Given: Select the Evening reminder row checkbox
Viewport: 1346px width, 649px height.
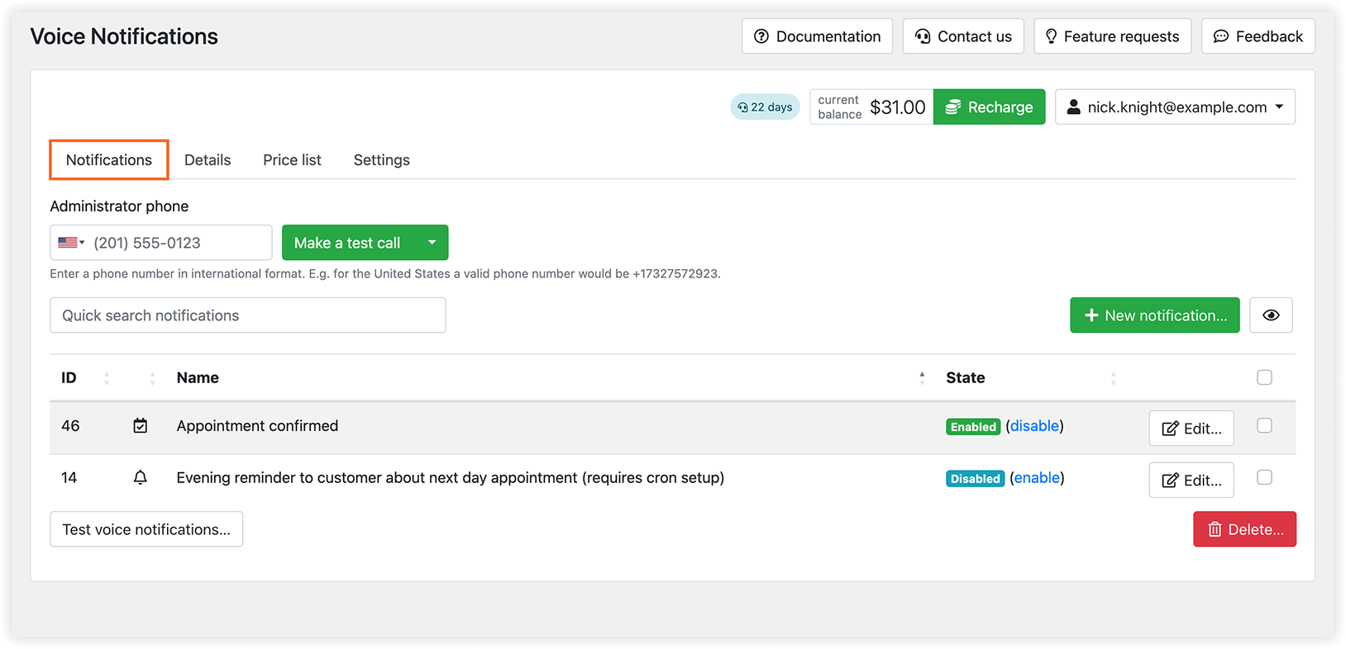Looking at the screenshot, I should pyautogui.click(x=1264, y=477).
